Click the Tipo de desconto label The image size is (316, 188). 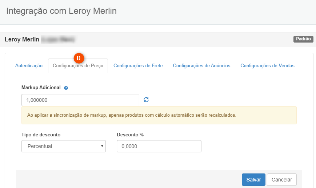point(41,135)
